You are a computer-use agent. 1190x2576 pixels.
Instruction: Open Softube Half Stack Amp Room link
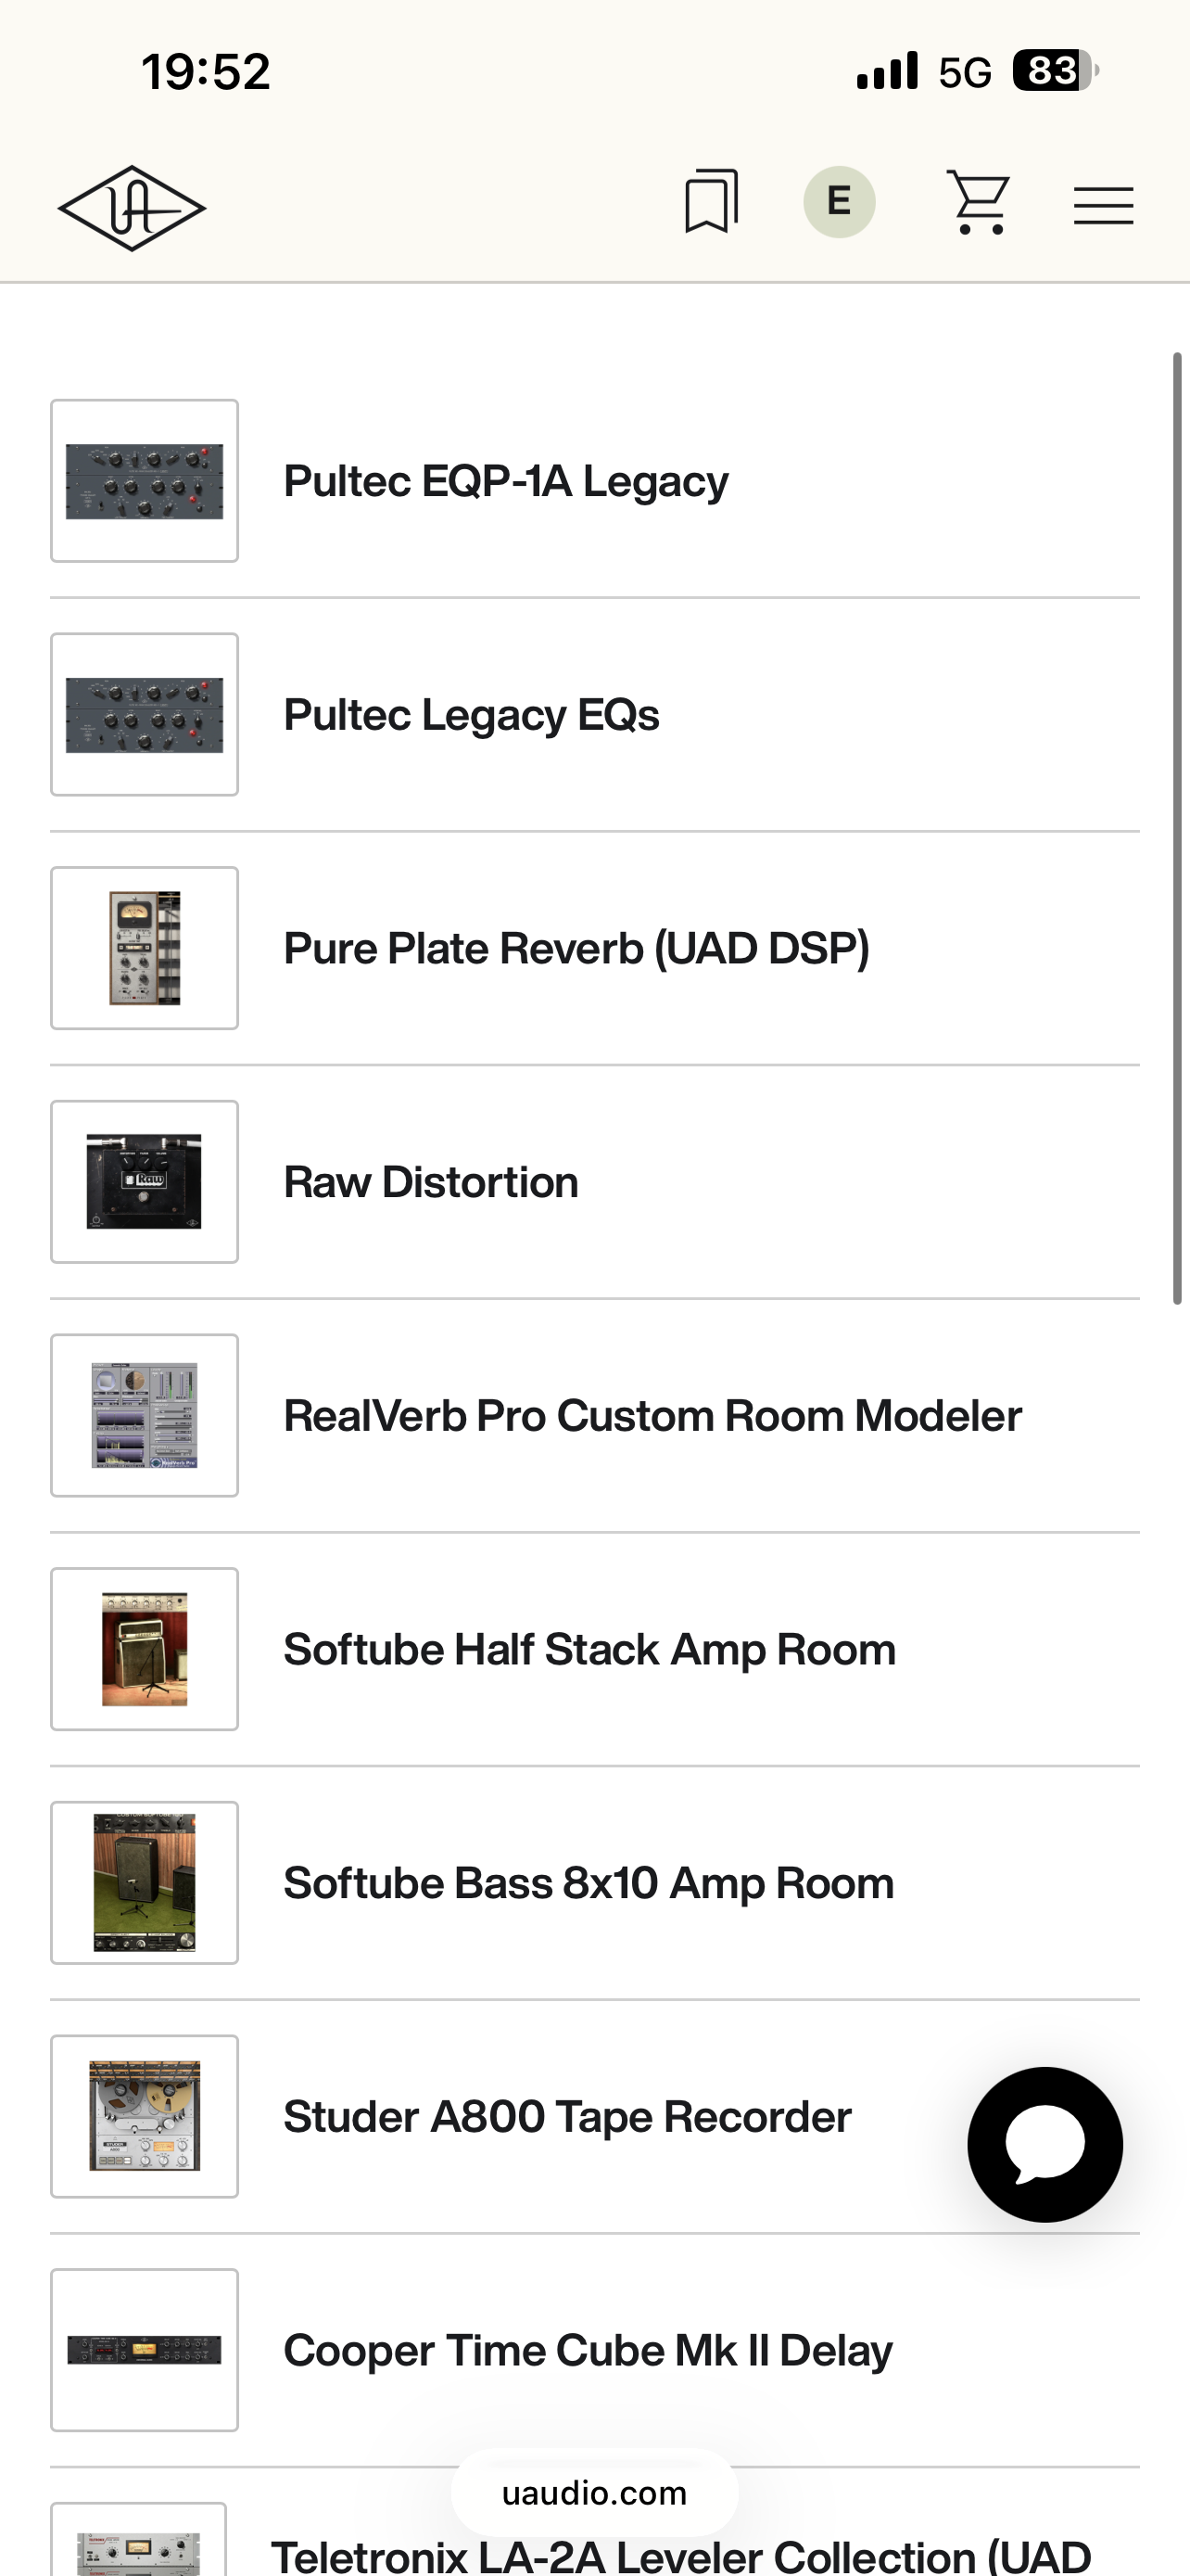[589, 1650]
